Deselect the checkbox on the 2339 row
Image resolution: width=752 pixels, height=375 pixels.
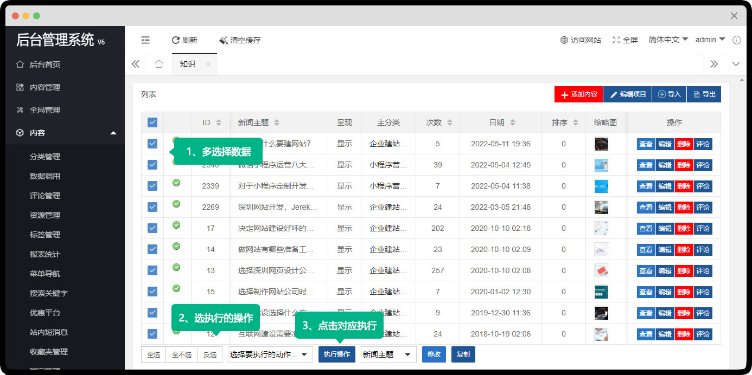[152, 186]
